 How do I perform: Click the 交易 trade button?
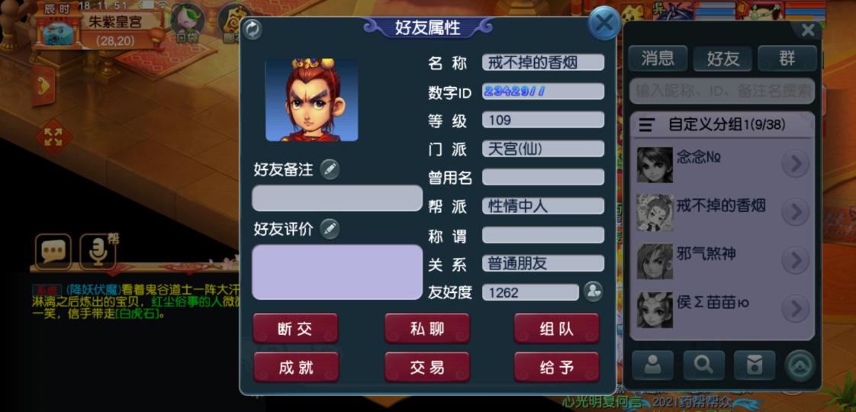tap(427, 367)
